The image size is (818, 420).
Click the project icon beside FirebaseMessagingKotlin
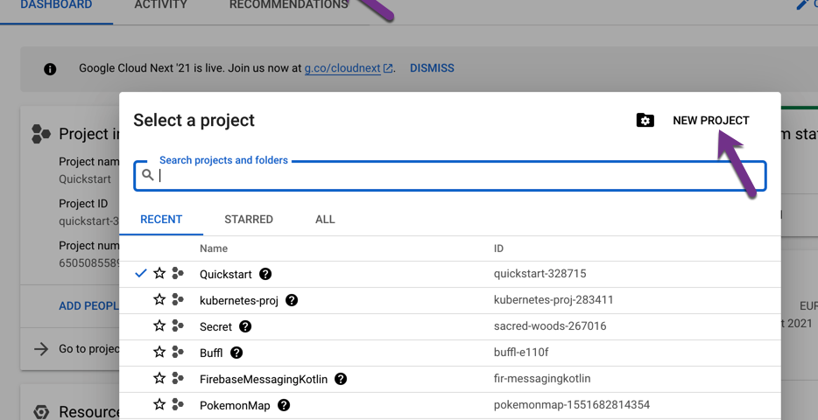pyautogui.click(x=178, y=378)
